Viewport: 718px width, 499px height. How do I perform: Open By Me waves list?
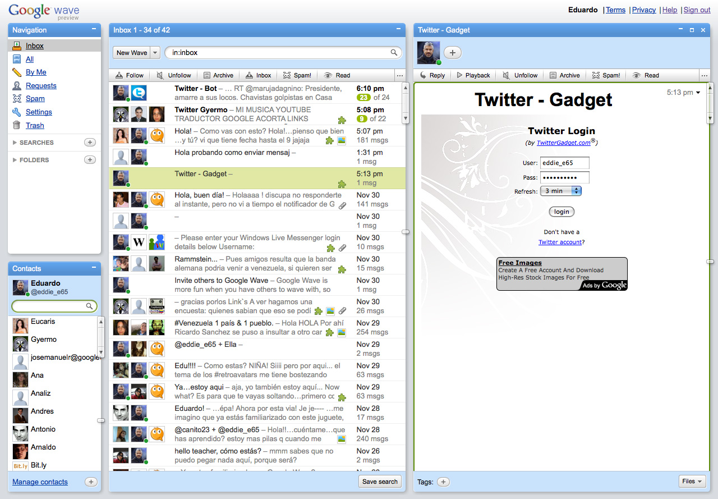pos(36,72)
